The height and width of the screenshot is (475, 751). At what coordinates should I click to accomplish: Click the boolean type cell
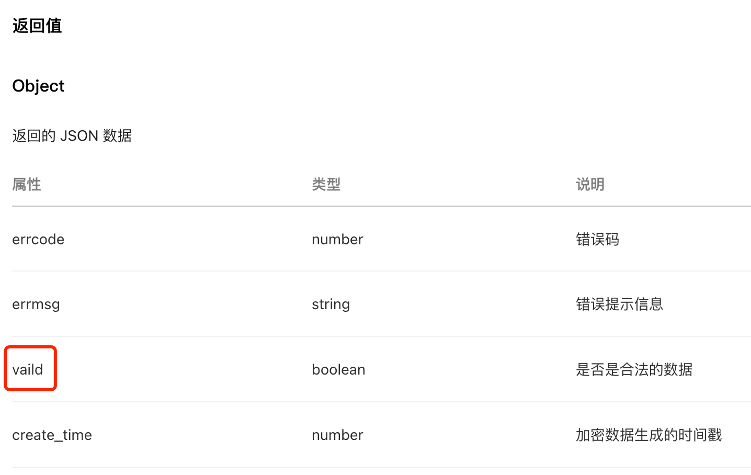click(x=338, y=369)
